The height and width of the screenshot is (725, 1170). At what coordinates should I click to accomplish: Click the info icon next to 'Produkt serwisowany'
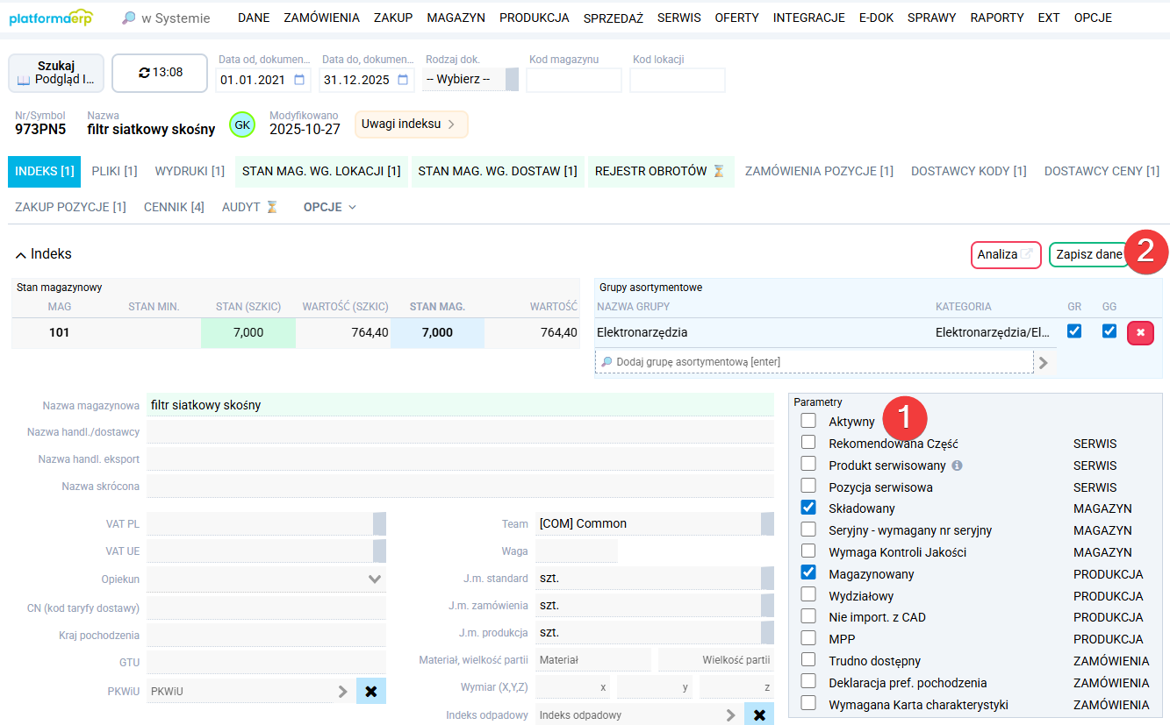pos(958,465)
